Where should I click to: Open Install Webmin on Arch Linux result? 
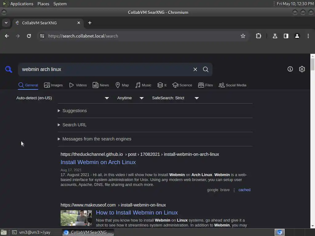pos(98,162)
